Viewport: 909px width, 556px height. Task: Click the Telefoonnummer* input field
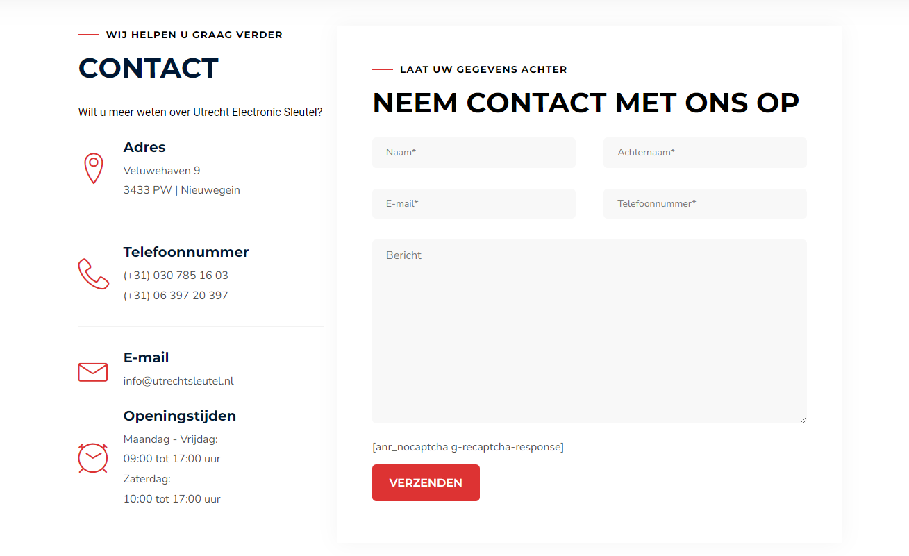click(705, 204)
